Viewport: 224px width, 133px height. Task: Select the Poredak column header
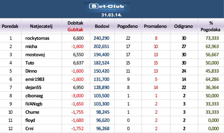point(10,26)
